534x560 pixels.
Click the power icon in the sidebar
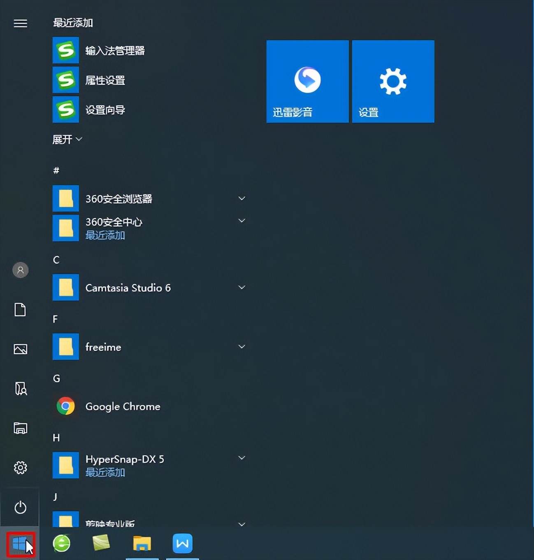tap(20, 508)
